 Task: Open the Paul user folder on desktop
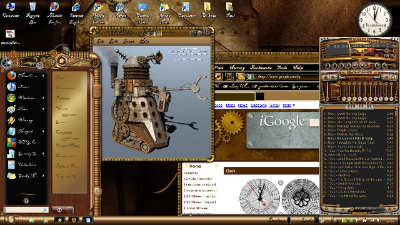tap(230, 10)
